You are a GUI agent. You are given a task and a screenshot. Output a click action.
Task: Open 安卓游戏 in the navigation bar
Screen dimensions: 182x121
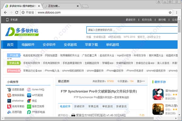(70, 45)
